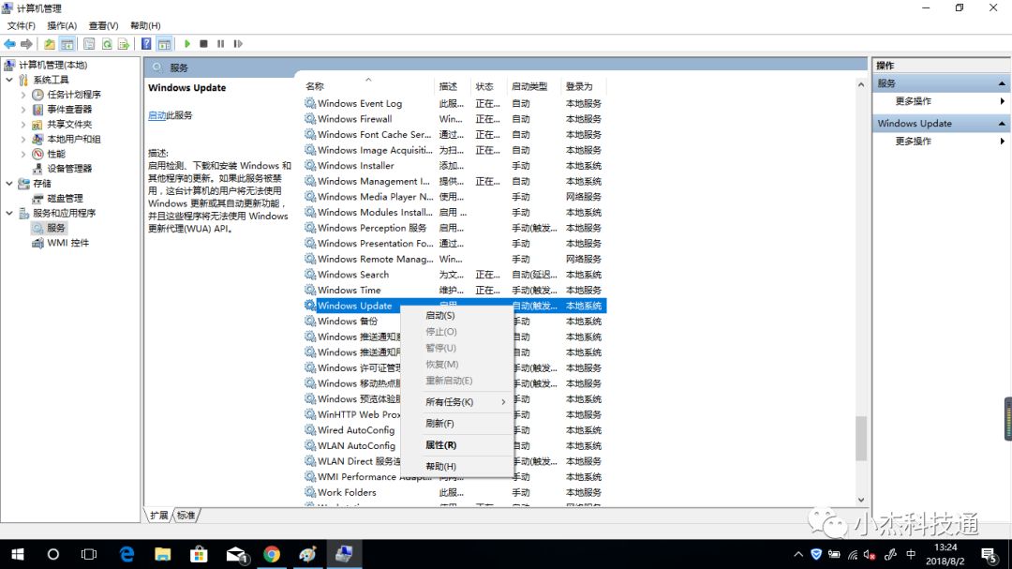Expand the 共享文件夹 node arrow
Image resolution: width=1012 pixels, height=569 pixels.
[23, 124]
